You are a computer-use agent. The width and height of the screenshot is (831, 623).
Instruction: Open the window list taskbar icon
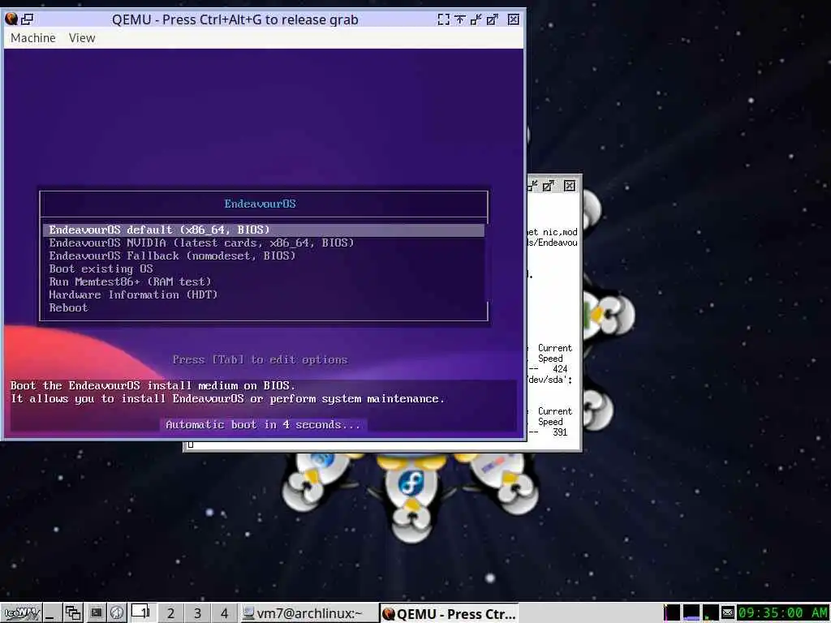click(x=72, y=613)
